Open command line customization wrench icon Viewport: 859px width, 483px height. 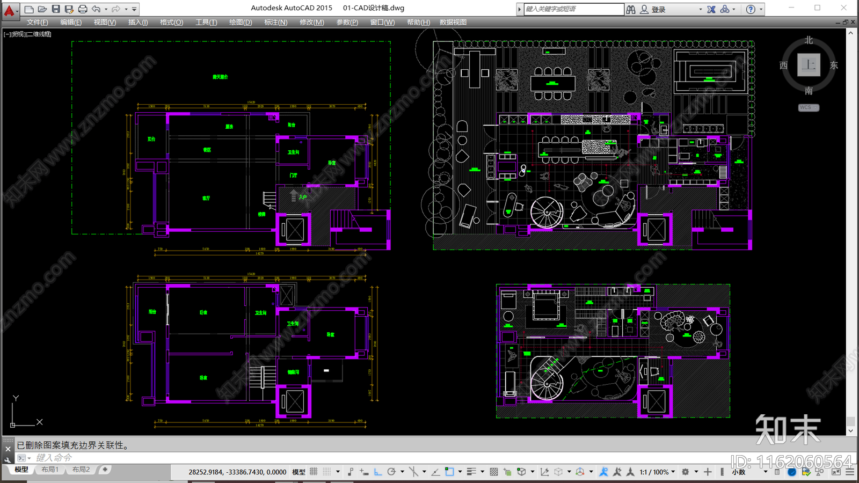point(8,459)
